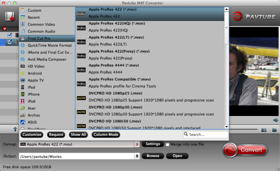Click the Acer brand icon

(23, 108)
